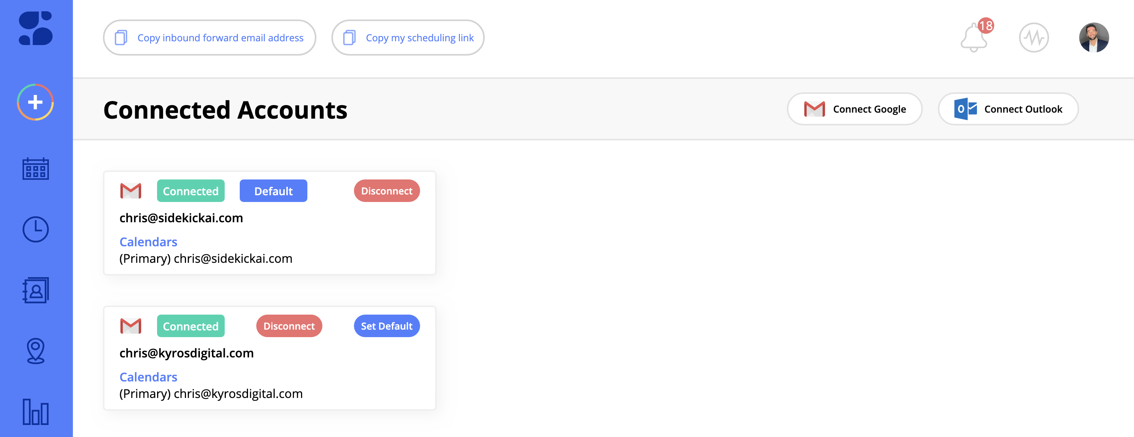This screenshot has height=437, width=1134.
Task: Click Connect Google button
Action: point(854,109)
